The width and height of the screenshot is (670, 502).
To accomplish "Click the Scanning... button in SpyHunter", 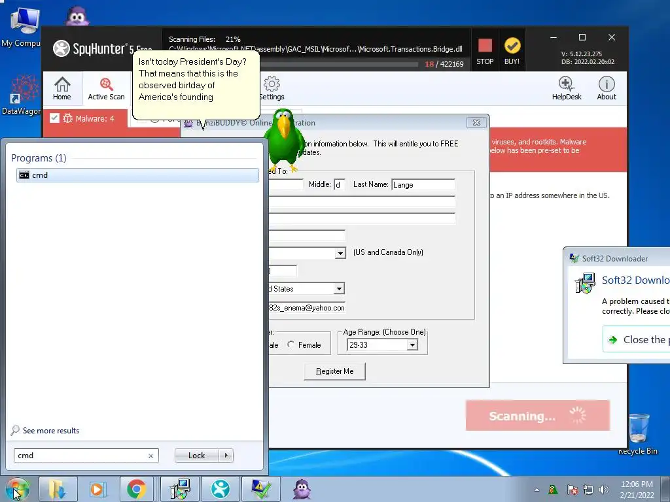I will click(x=538, y=415).
